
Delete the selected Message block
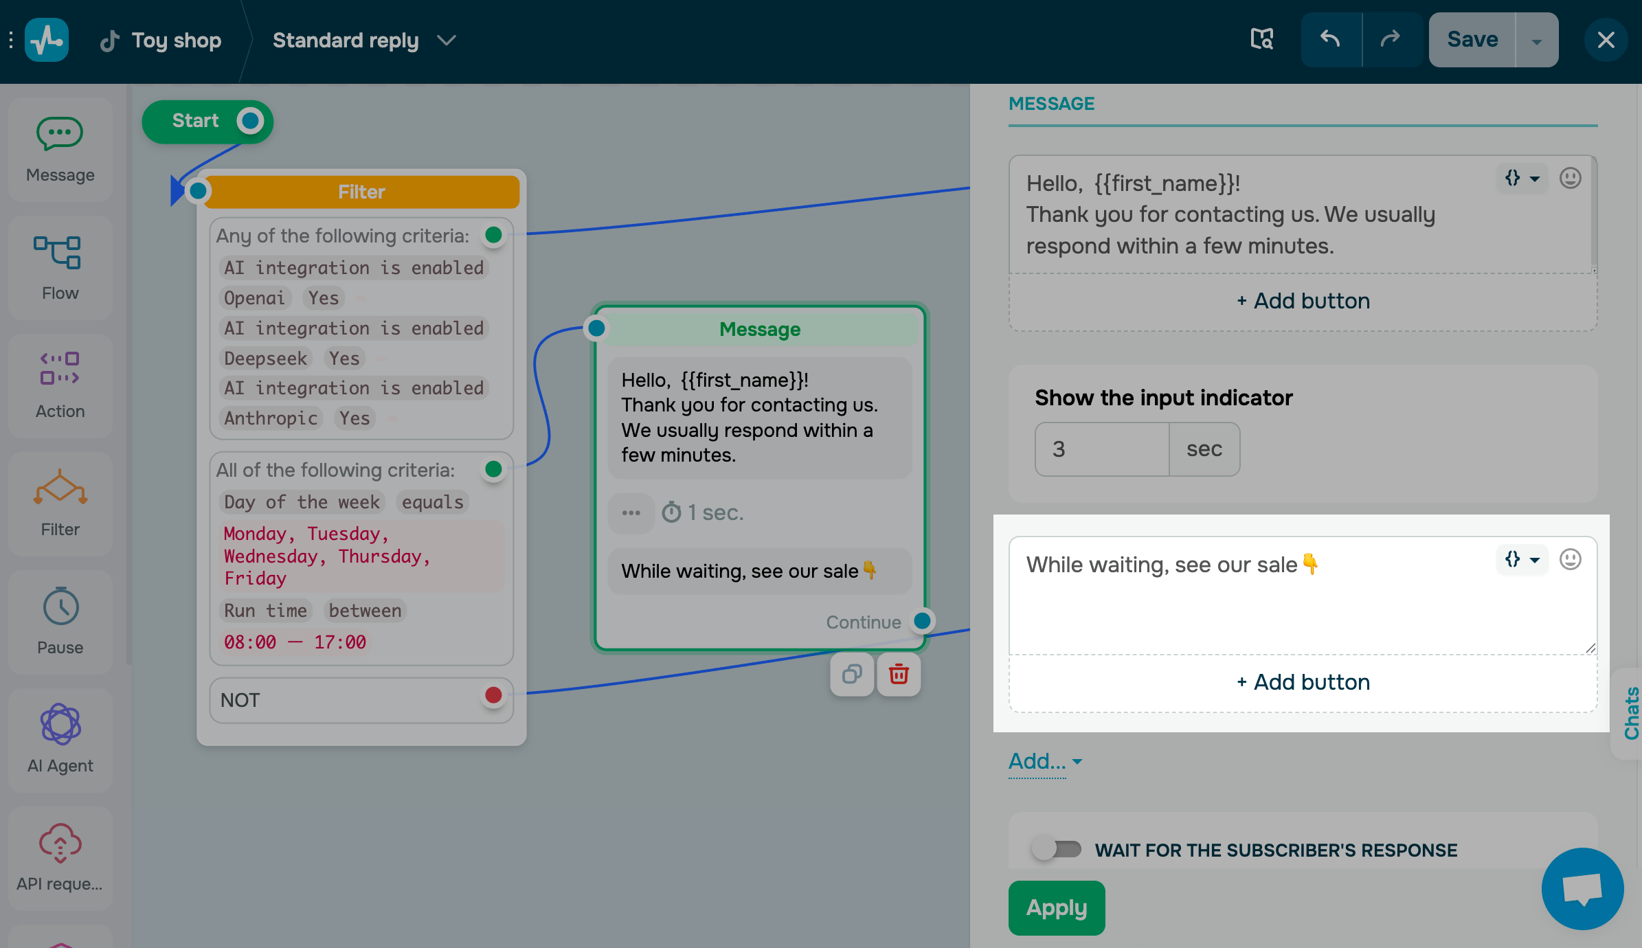[x=899, y=675]
